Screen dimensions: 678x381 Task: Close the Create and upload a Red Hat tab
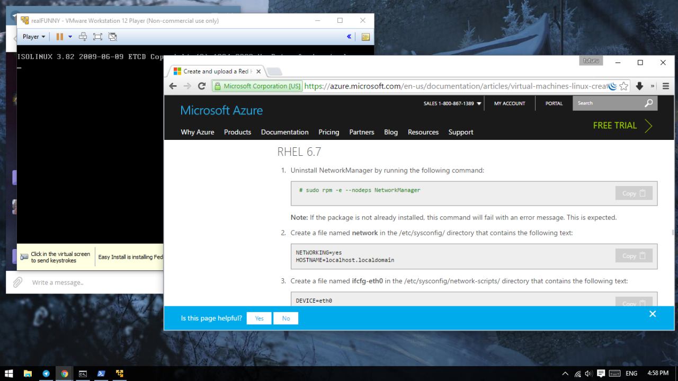pos(258,71)
